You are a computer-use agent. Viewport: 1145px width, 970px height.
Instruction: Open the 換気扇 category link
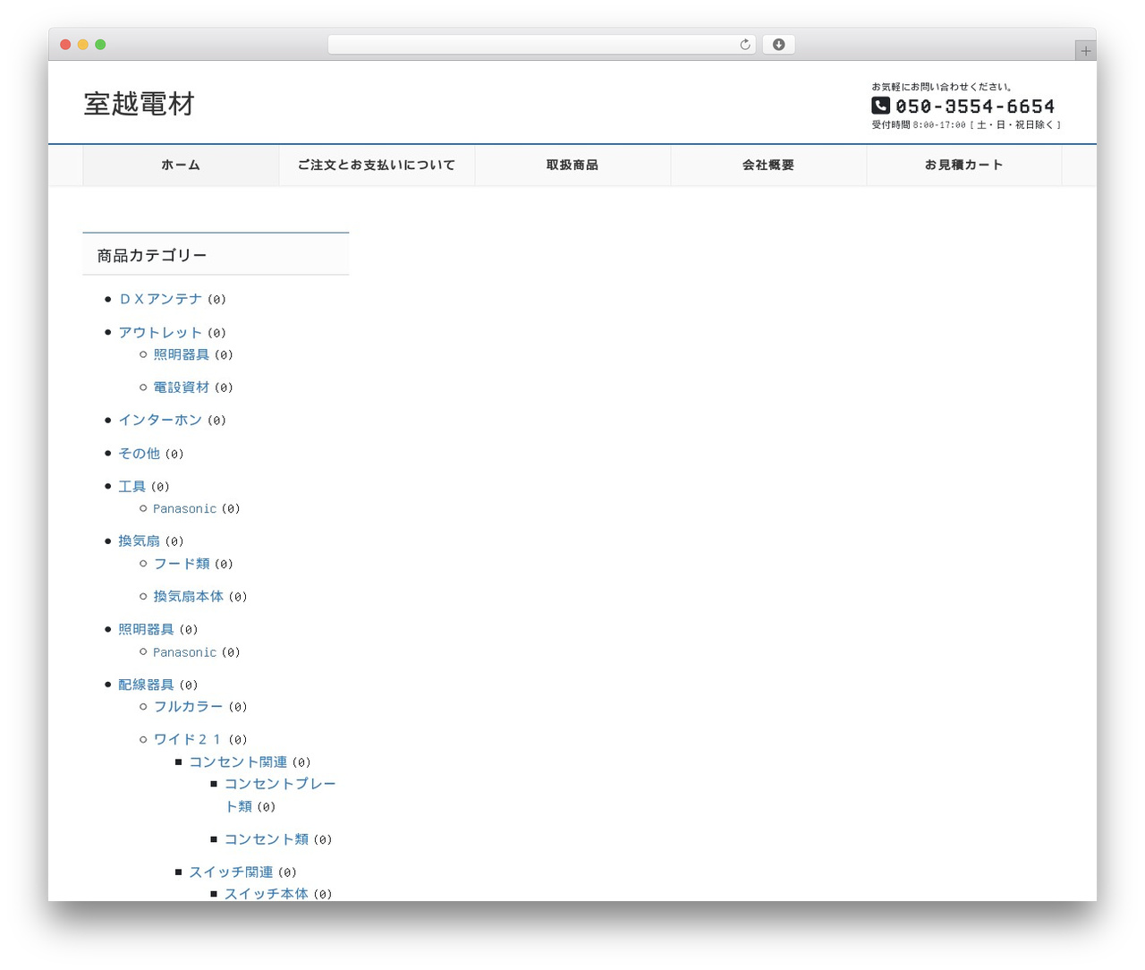click(139, 541)
